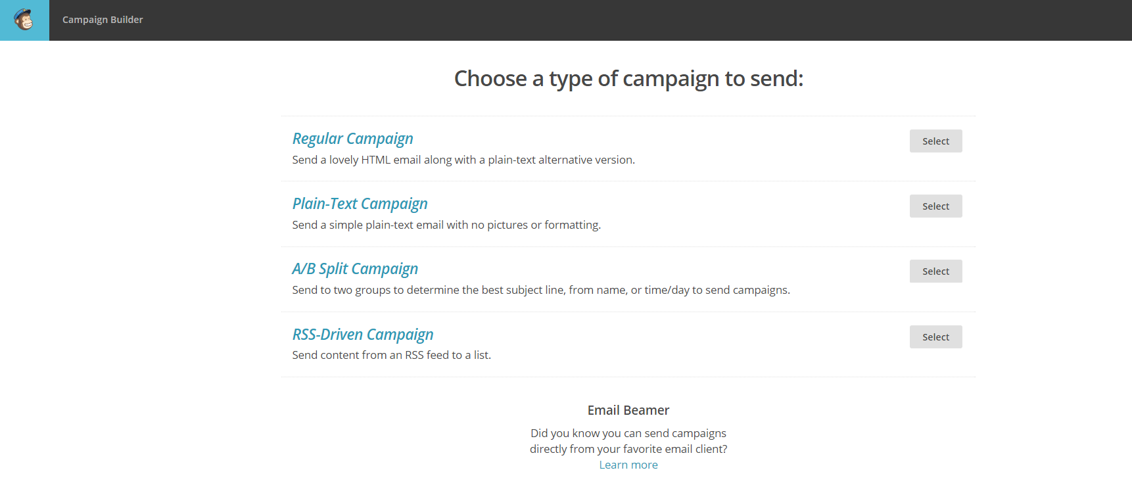Open the Plain-Text Campaign title link
The width and height of the screenshot is (1132, 491).
pos(360,204)
